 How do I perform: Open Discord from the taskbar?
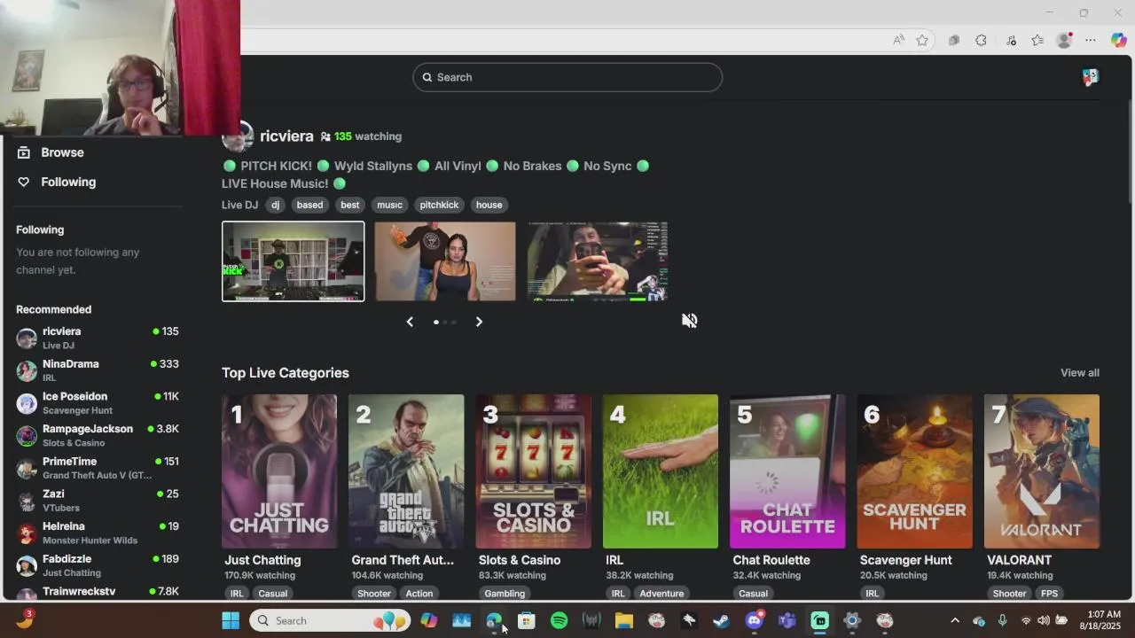[755, 620]
